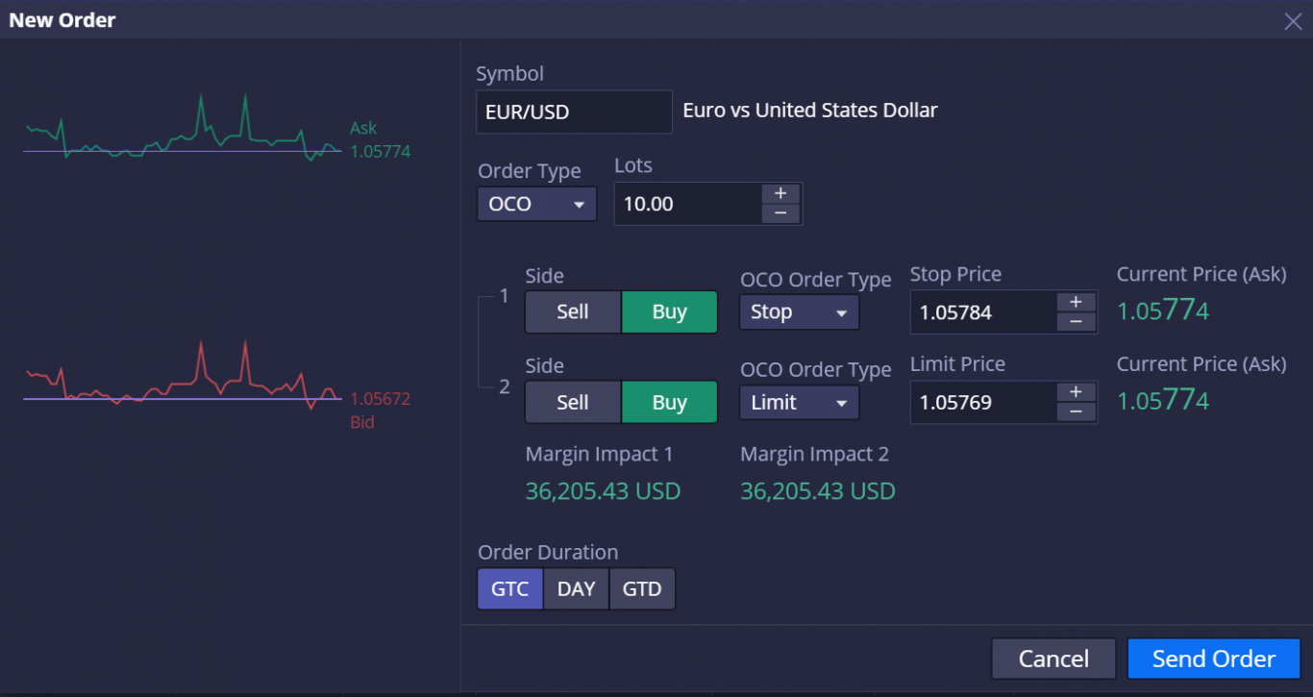Switch order duration to GTD
Viewport: 1313px width, 697px height.
tap(642, 588)
